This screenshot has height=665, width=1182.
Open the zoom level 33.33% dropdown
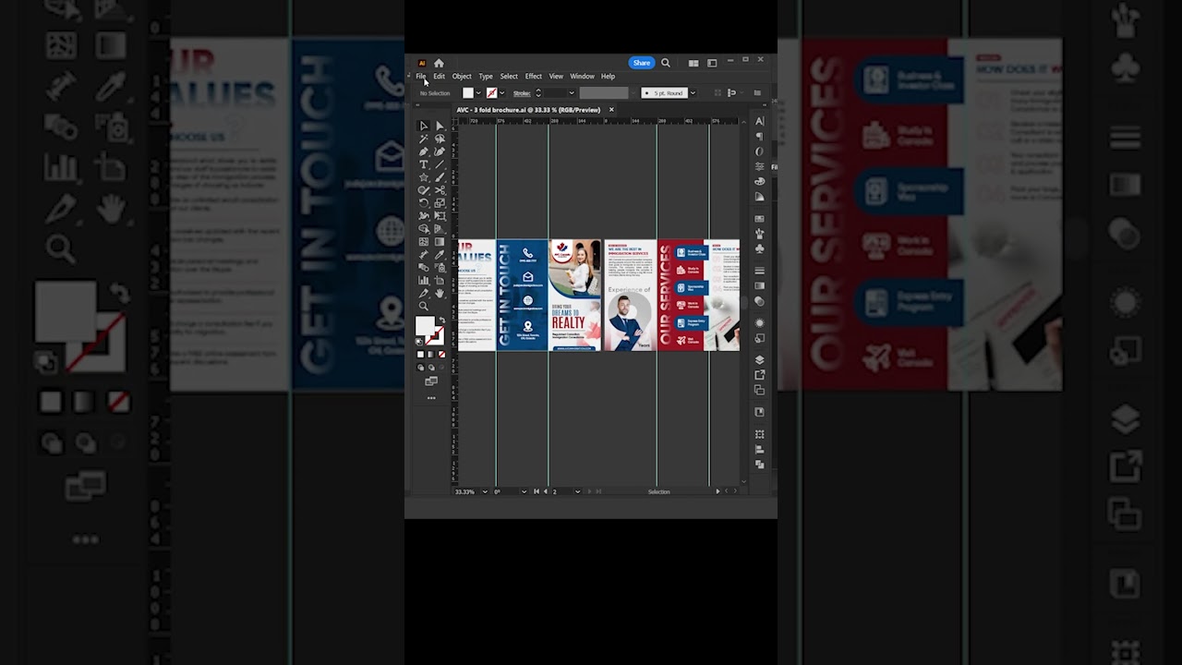485,491
